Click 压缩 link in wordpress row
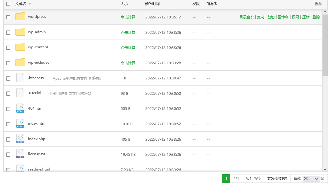Screen dimensions: 328x186 306,17
